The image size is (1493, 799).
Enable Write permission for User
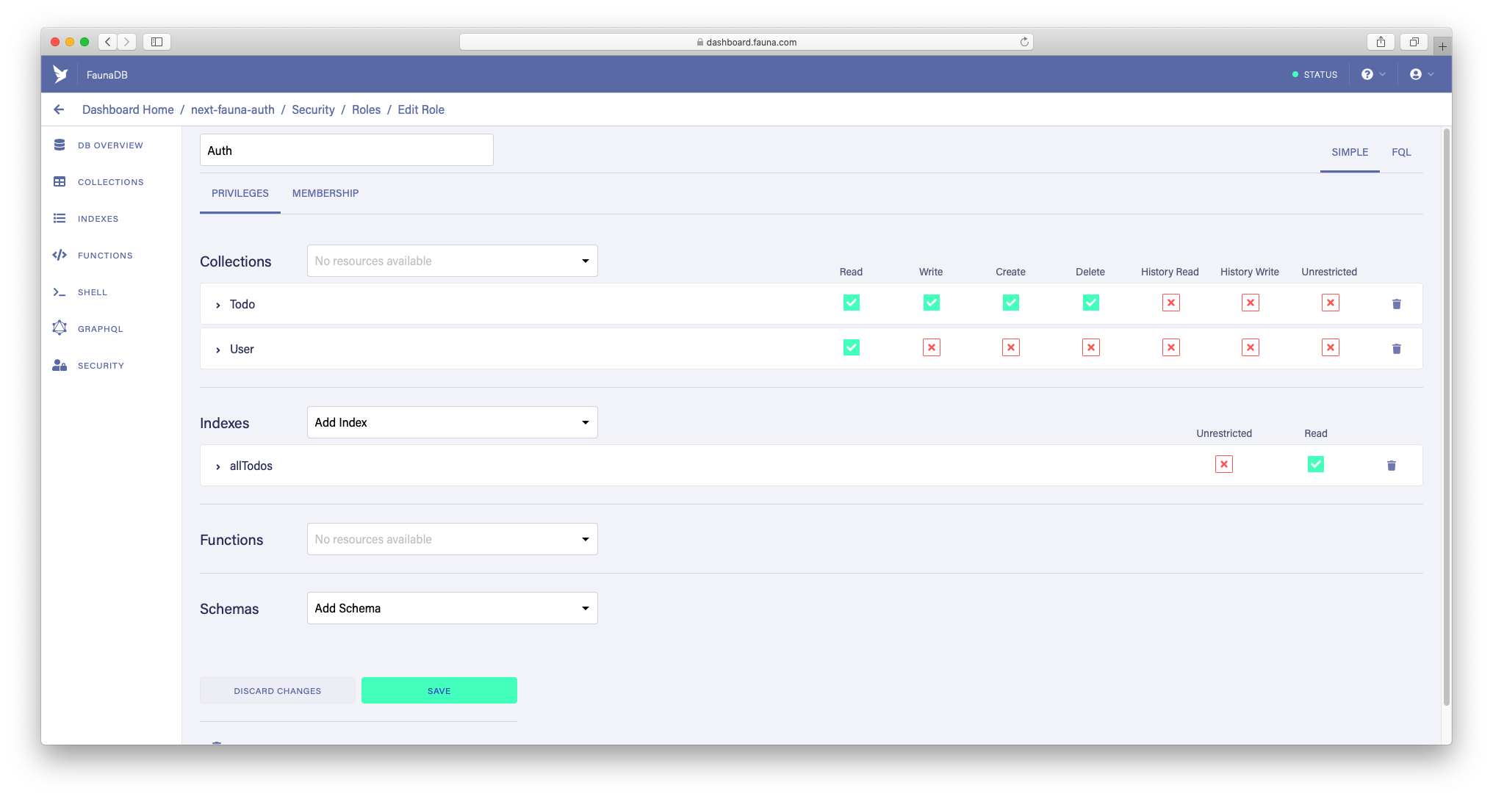(x=932, y=347)
